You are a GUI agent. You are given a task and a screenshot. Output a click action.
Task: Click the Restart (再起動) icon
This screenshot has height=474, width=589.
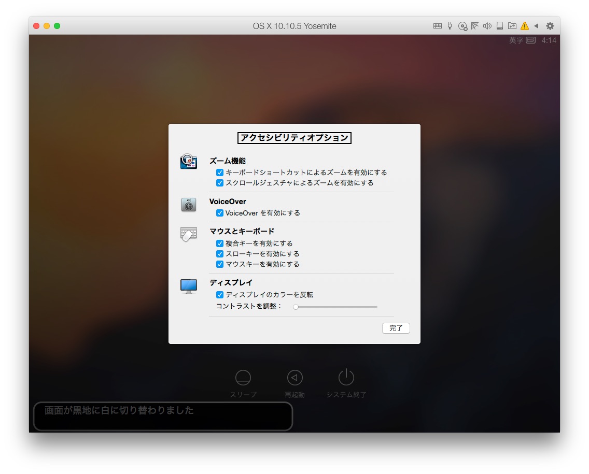point(295,378)
